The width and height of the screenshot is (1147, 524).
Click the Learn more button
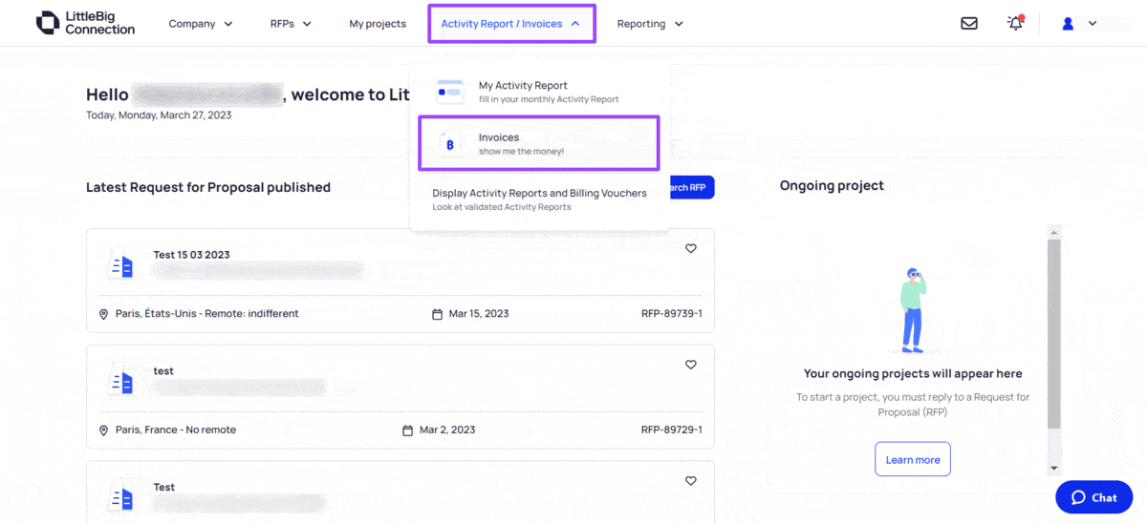913,459
